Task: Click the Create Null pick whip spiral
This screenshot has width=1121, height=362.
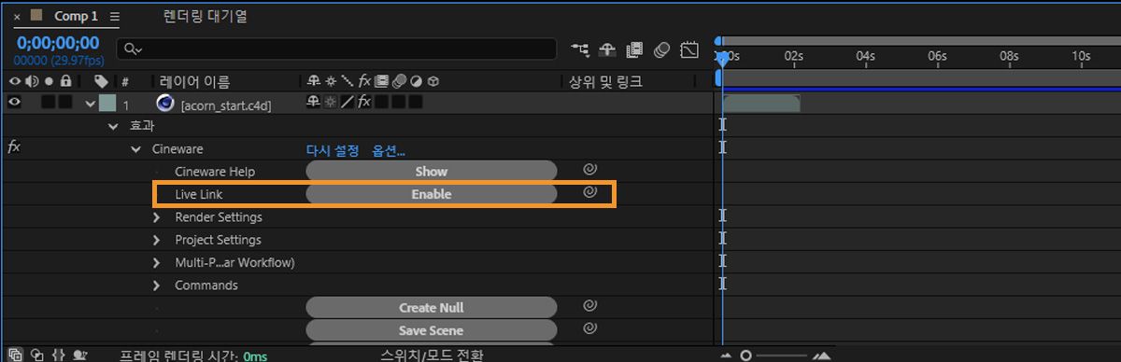Action: (589, 306)
